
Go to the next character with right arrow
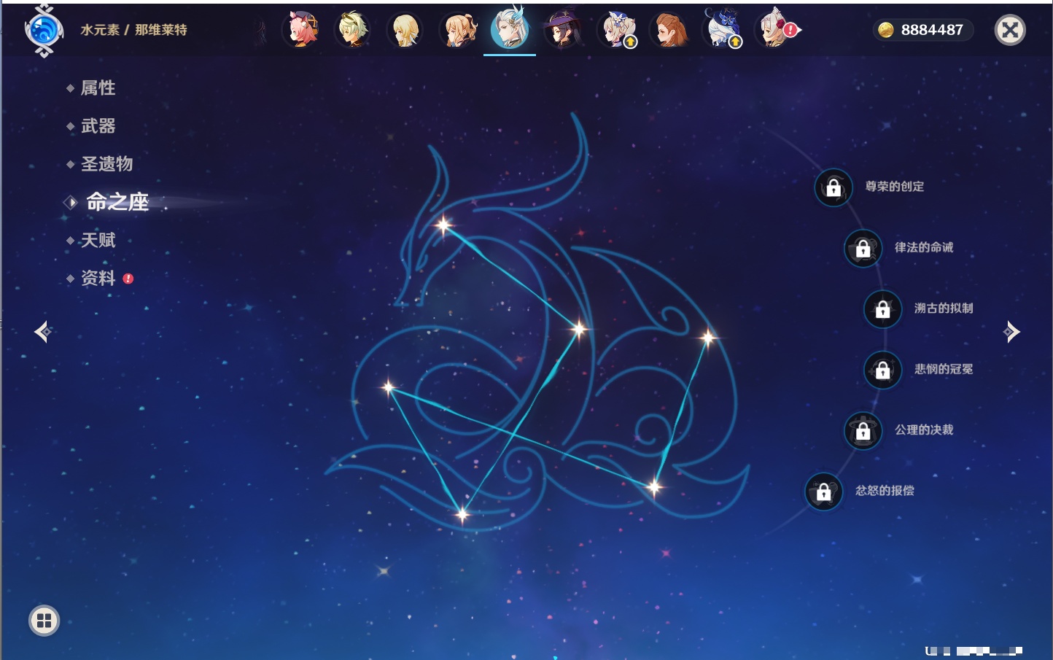[1011, 332]
